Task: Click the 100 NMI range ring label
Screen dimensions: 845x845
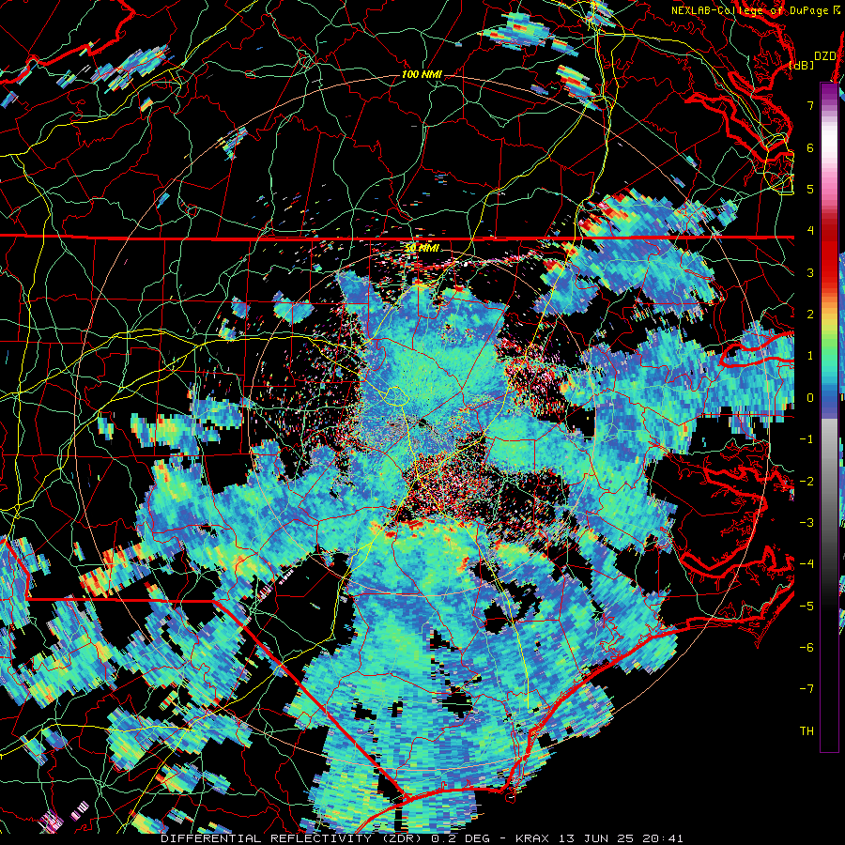Action: pos(422,74)
